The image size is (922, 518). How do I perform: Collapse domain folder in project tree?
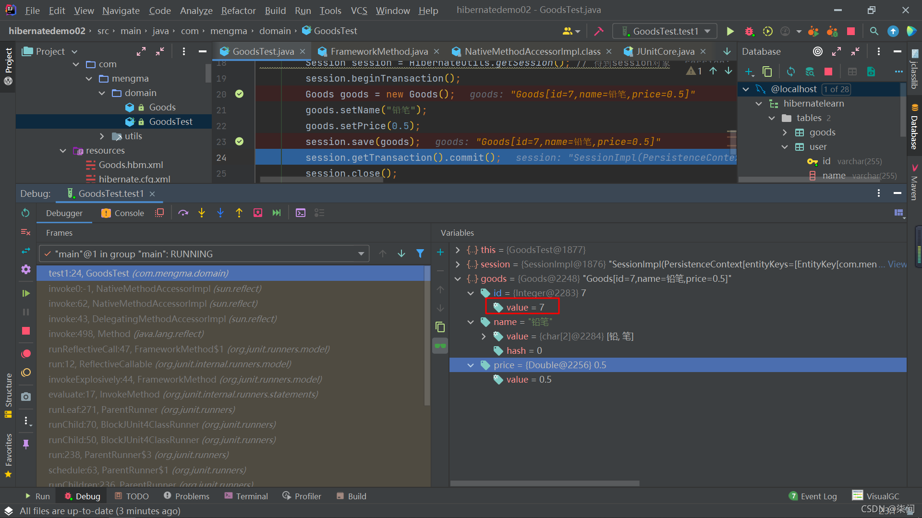[102, 93]
